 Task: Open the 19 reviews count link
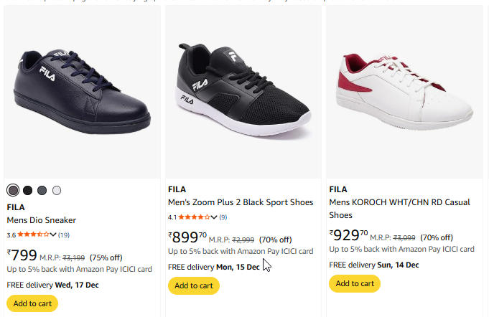click(64, 235)
